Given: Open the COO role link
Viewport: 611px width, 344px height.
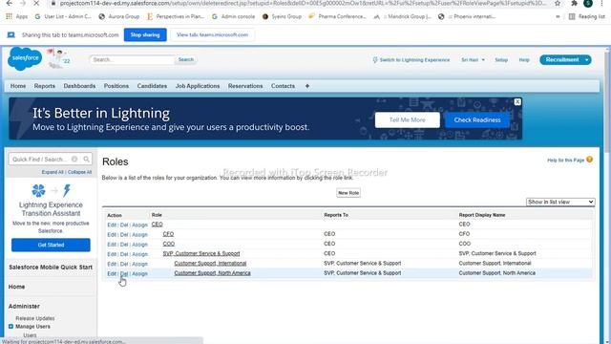Looking at the screenshot, I should (169, 244).
